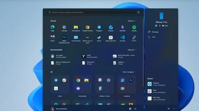Click the green connected checkmark icon
The height and width of the screenshot is (111, 199).
tap(156, 26)
